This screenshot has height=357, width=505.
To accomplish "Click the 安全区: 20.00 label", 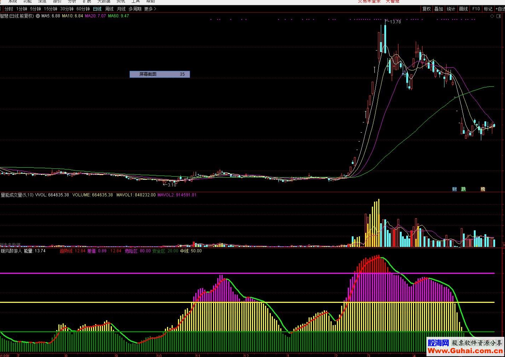I will (x=165, y=251).
